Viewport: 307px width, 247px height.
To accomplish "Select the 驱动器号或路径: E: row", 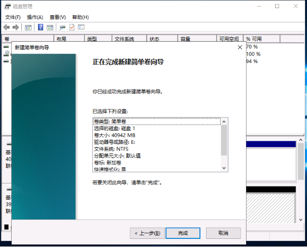I will [x=157, y=142].
